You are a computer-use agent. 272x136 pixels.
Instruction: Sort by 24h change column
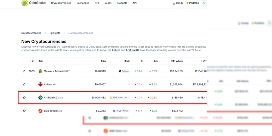[156, 61]
